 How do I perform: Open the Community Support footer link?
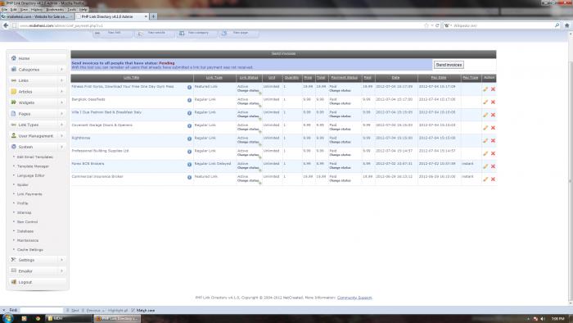click(354, 298)
